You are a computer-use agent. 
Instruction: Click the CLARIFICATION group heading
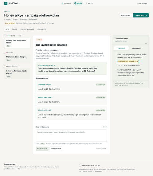click(x=11, y=66)
